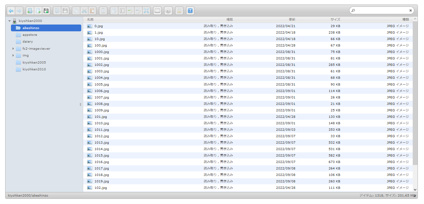Sort by the サイズ column header
Screen dimensions: 424x204
[335, 20]
